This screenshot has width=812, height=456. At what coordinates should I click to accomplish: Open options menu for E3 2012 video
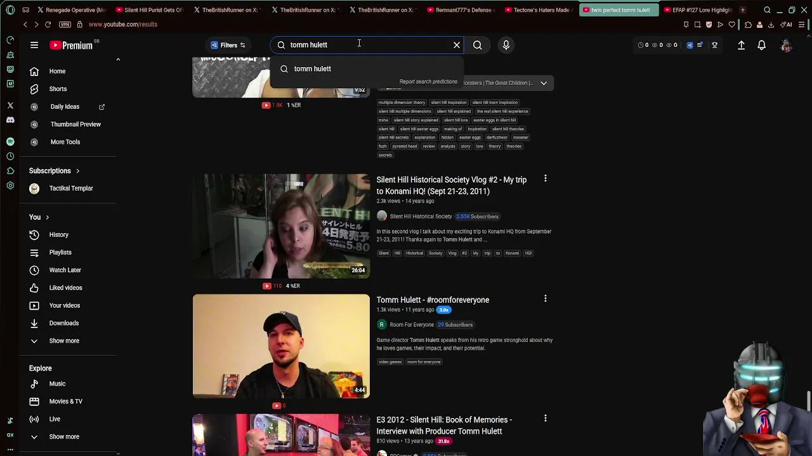pos(545,418)
